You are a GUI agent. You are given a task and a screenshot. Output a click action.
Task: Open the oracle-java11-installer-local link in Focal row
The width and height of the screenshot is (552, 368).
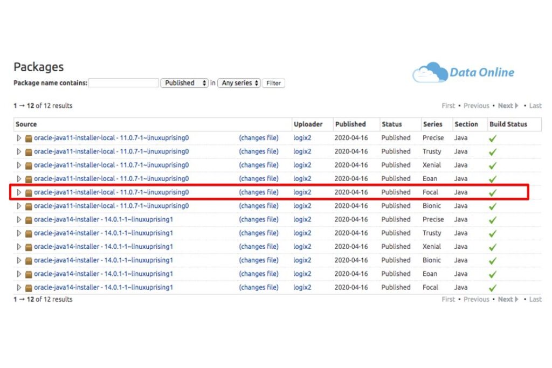[111, 192]
